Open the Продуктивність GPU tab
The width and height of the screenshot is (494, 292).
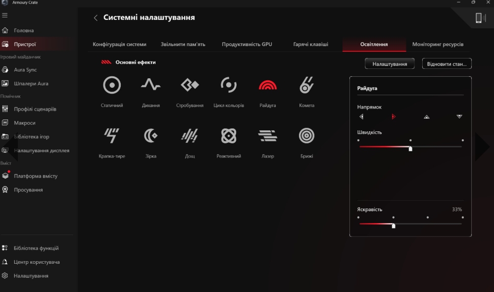coord(247,44)
